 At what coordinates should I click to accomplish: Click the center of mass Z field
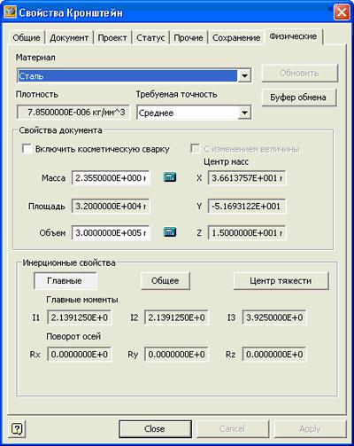(247, 232)
